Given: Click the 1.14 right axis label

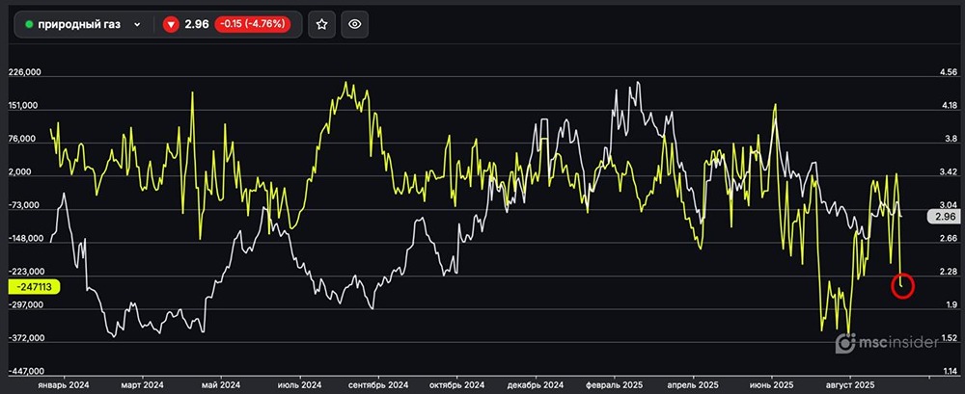Looking at the screenshot, I should tap(947, 371).
